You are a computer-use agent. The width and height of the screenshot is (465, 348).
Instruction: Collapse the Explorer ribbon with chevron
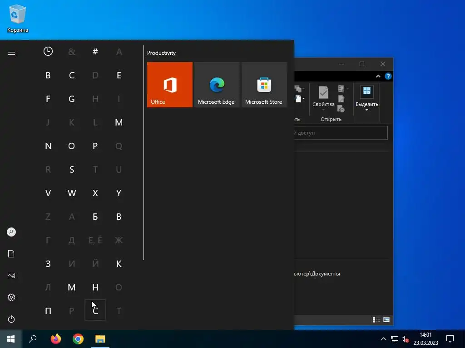click(x=378, y=76)
